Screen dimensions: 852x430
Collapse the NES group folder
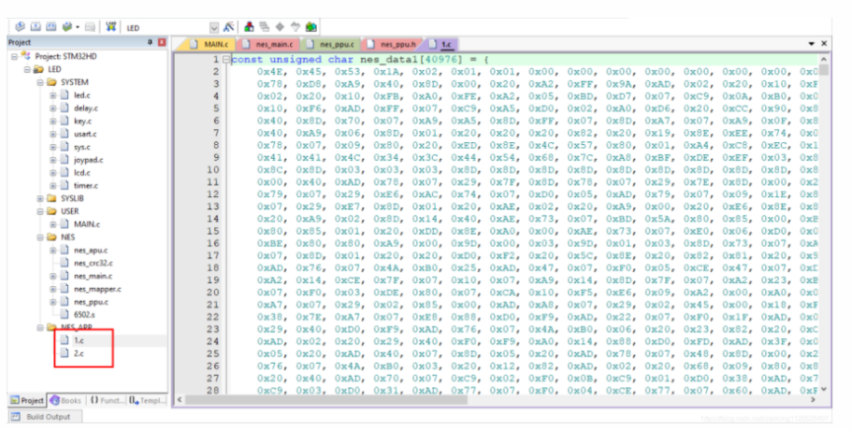(x=40, y=237)
